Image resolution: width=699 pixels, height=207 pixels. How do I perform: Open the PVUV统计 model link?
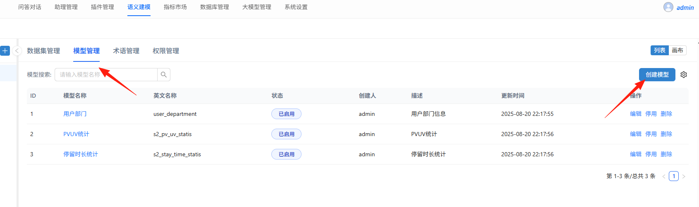tap(76, 134)
